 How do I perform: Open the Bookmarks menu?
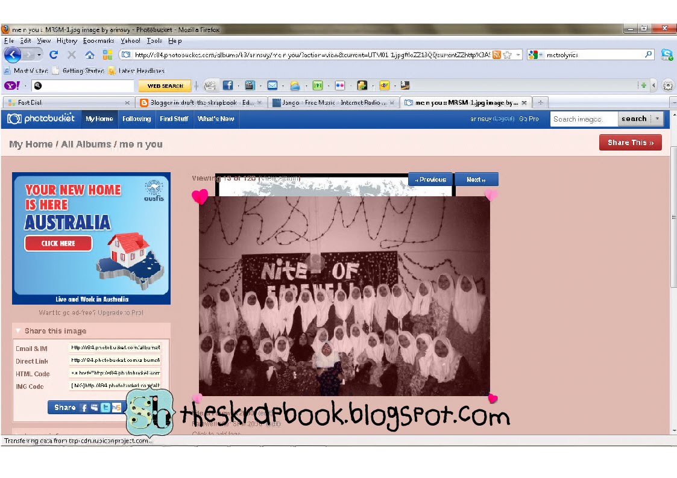(x=98, y=40)
